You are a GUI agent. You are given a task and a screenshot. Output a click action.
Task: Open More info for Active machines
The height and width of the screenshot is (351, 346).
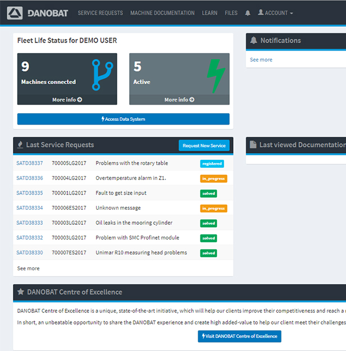click(179, 100)
